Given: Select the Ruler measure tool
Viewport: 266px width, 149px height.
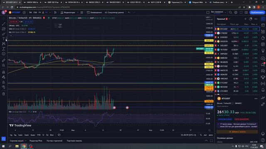Looking at the screenshot, I should point(4,60).
